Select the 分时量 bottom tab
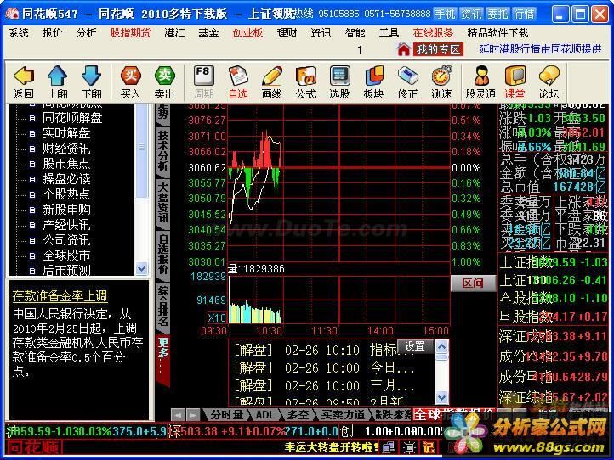This screenshot has height=460, width=614. [x=226, y=415]
